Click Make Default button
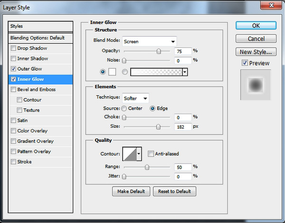Image resolution: width=285 pixels, height=223 pixels. tap(131, 191)
